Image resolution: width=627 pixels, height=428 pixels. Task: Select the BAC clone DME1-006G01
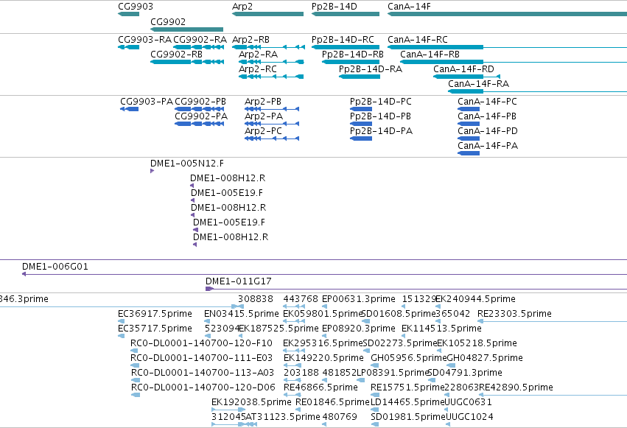[x=324, y=274]
